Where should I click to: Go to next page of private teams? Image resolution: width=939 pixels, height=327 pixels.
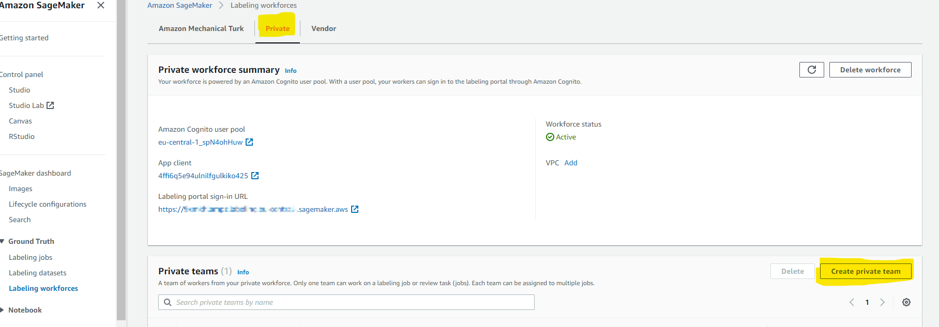pos(883,302)
